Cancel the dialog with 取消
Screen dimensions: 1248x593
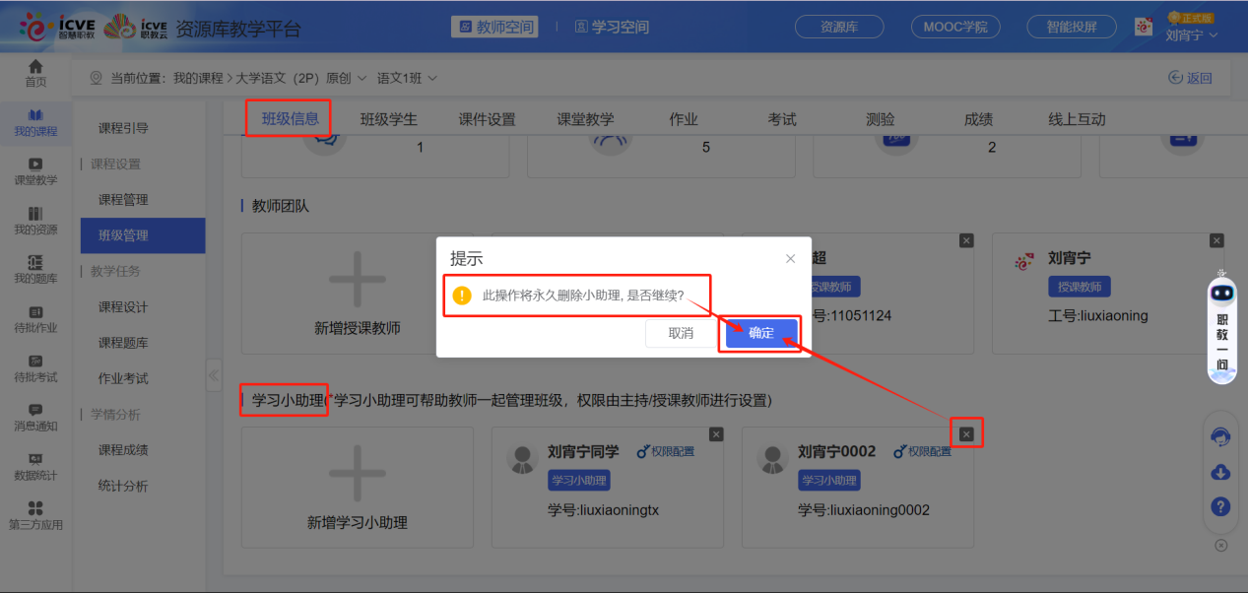point(680,333)
